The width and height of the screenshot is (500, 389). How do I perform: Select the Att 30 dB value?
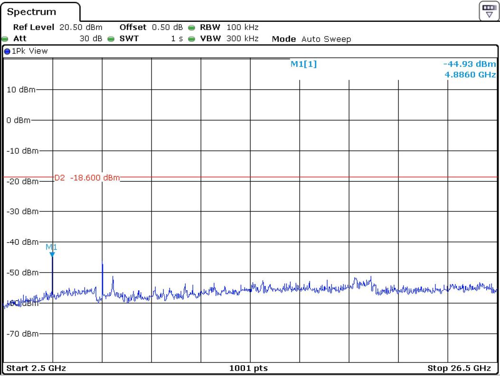coord(91,38)
